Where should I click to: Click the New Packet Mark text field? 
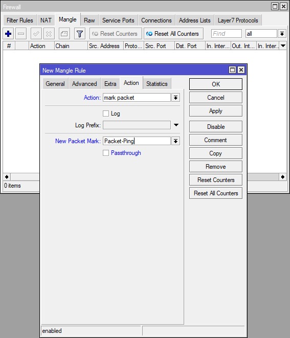click(x=137, y=141)
